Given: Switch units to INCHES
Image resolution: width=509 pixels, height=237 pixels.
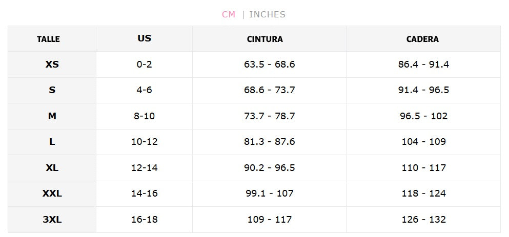Looking at the screenshot, I should (267, 14).
